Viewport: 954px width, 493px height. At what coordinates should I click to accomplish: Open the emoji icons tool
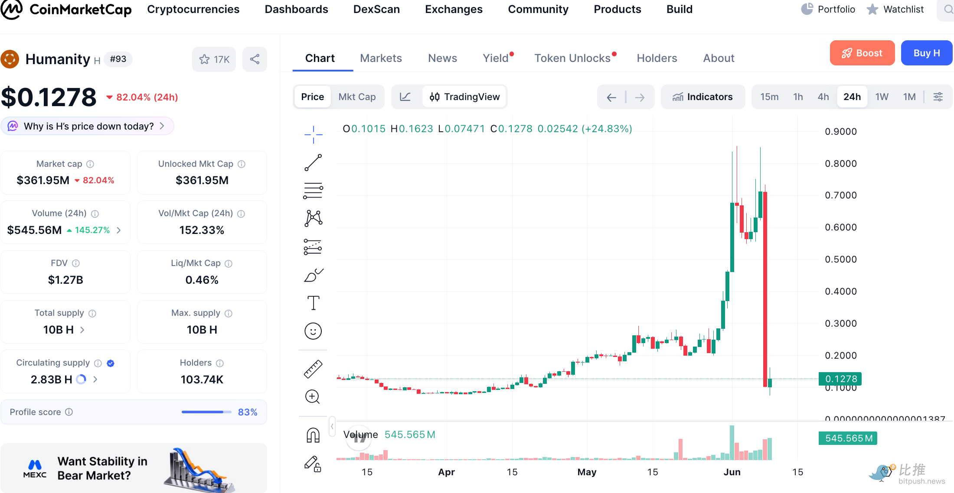(313, 331)
